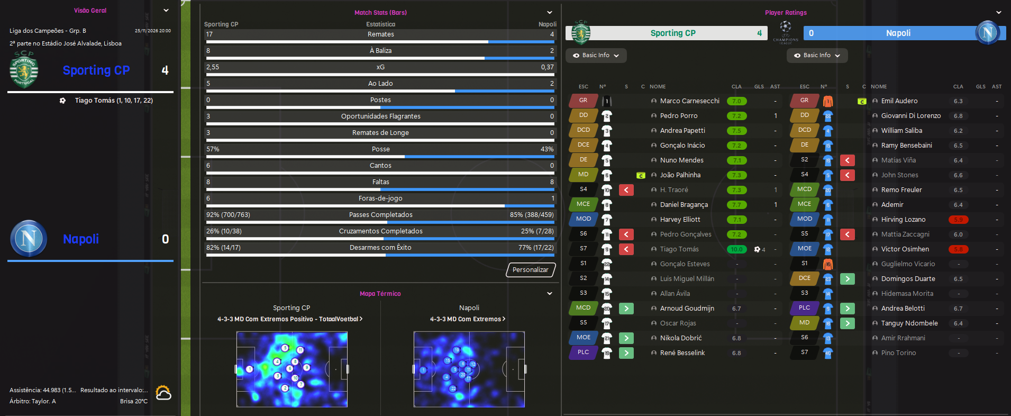The image size is (1011, 416).
Task: Click the red substituted-off arrow for Pedro Gonçalves
Action: (626, 234)
